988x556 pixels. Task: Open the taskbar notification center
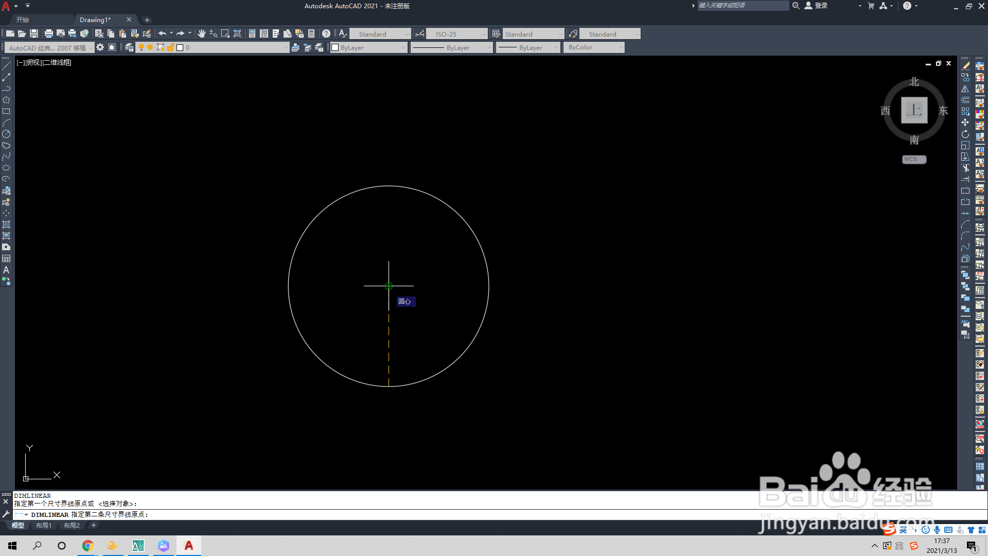point(972,546)
